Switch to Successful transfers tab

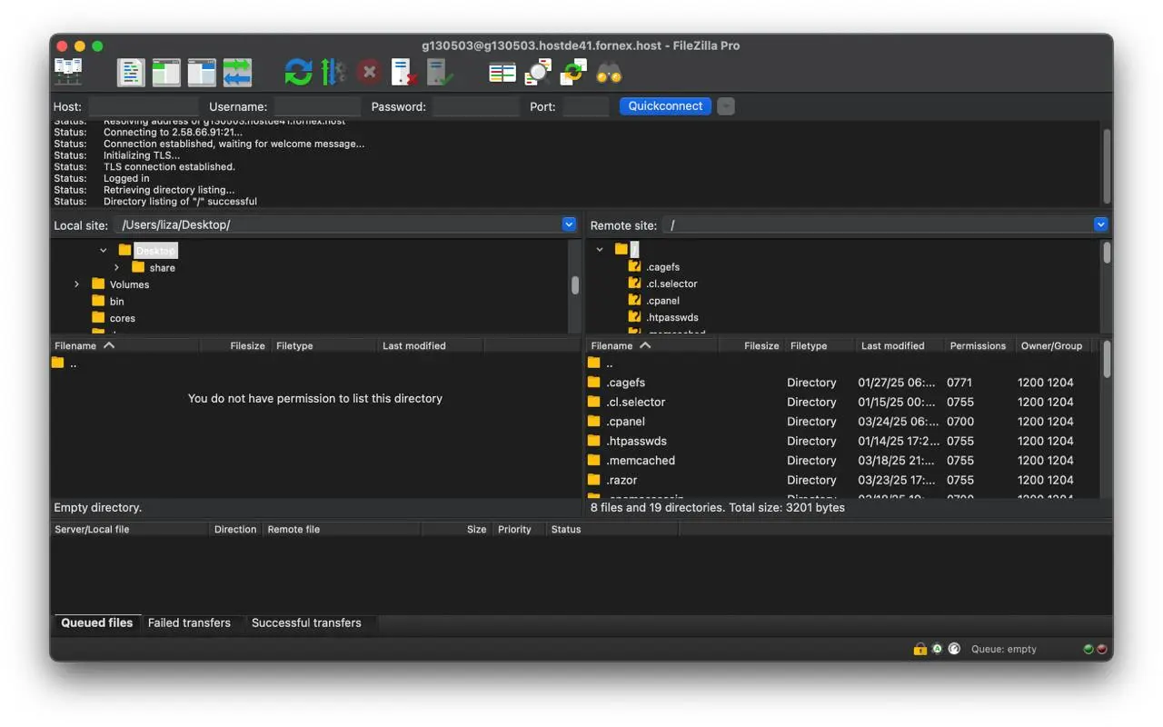pyautogui.click(x=306, y=622)
